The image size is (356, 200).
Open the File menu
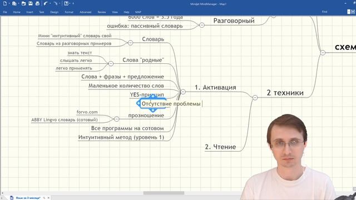tap(5, 12)
